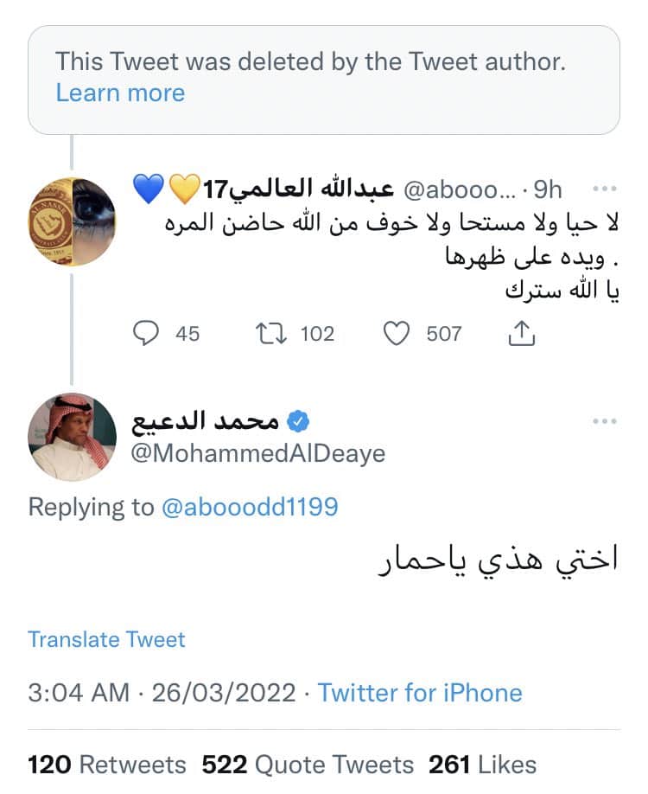Click the Learn more link
The width and height of the screenshot is (648, 794).
click(120, 93)
